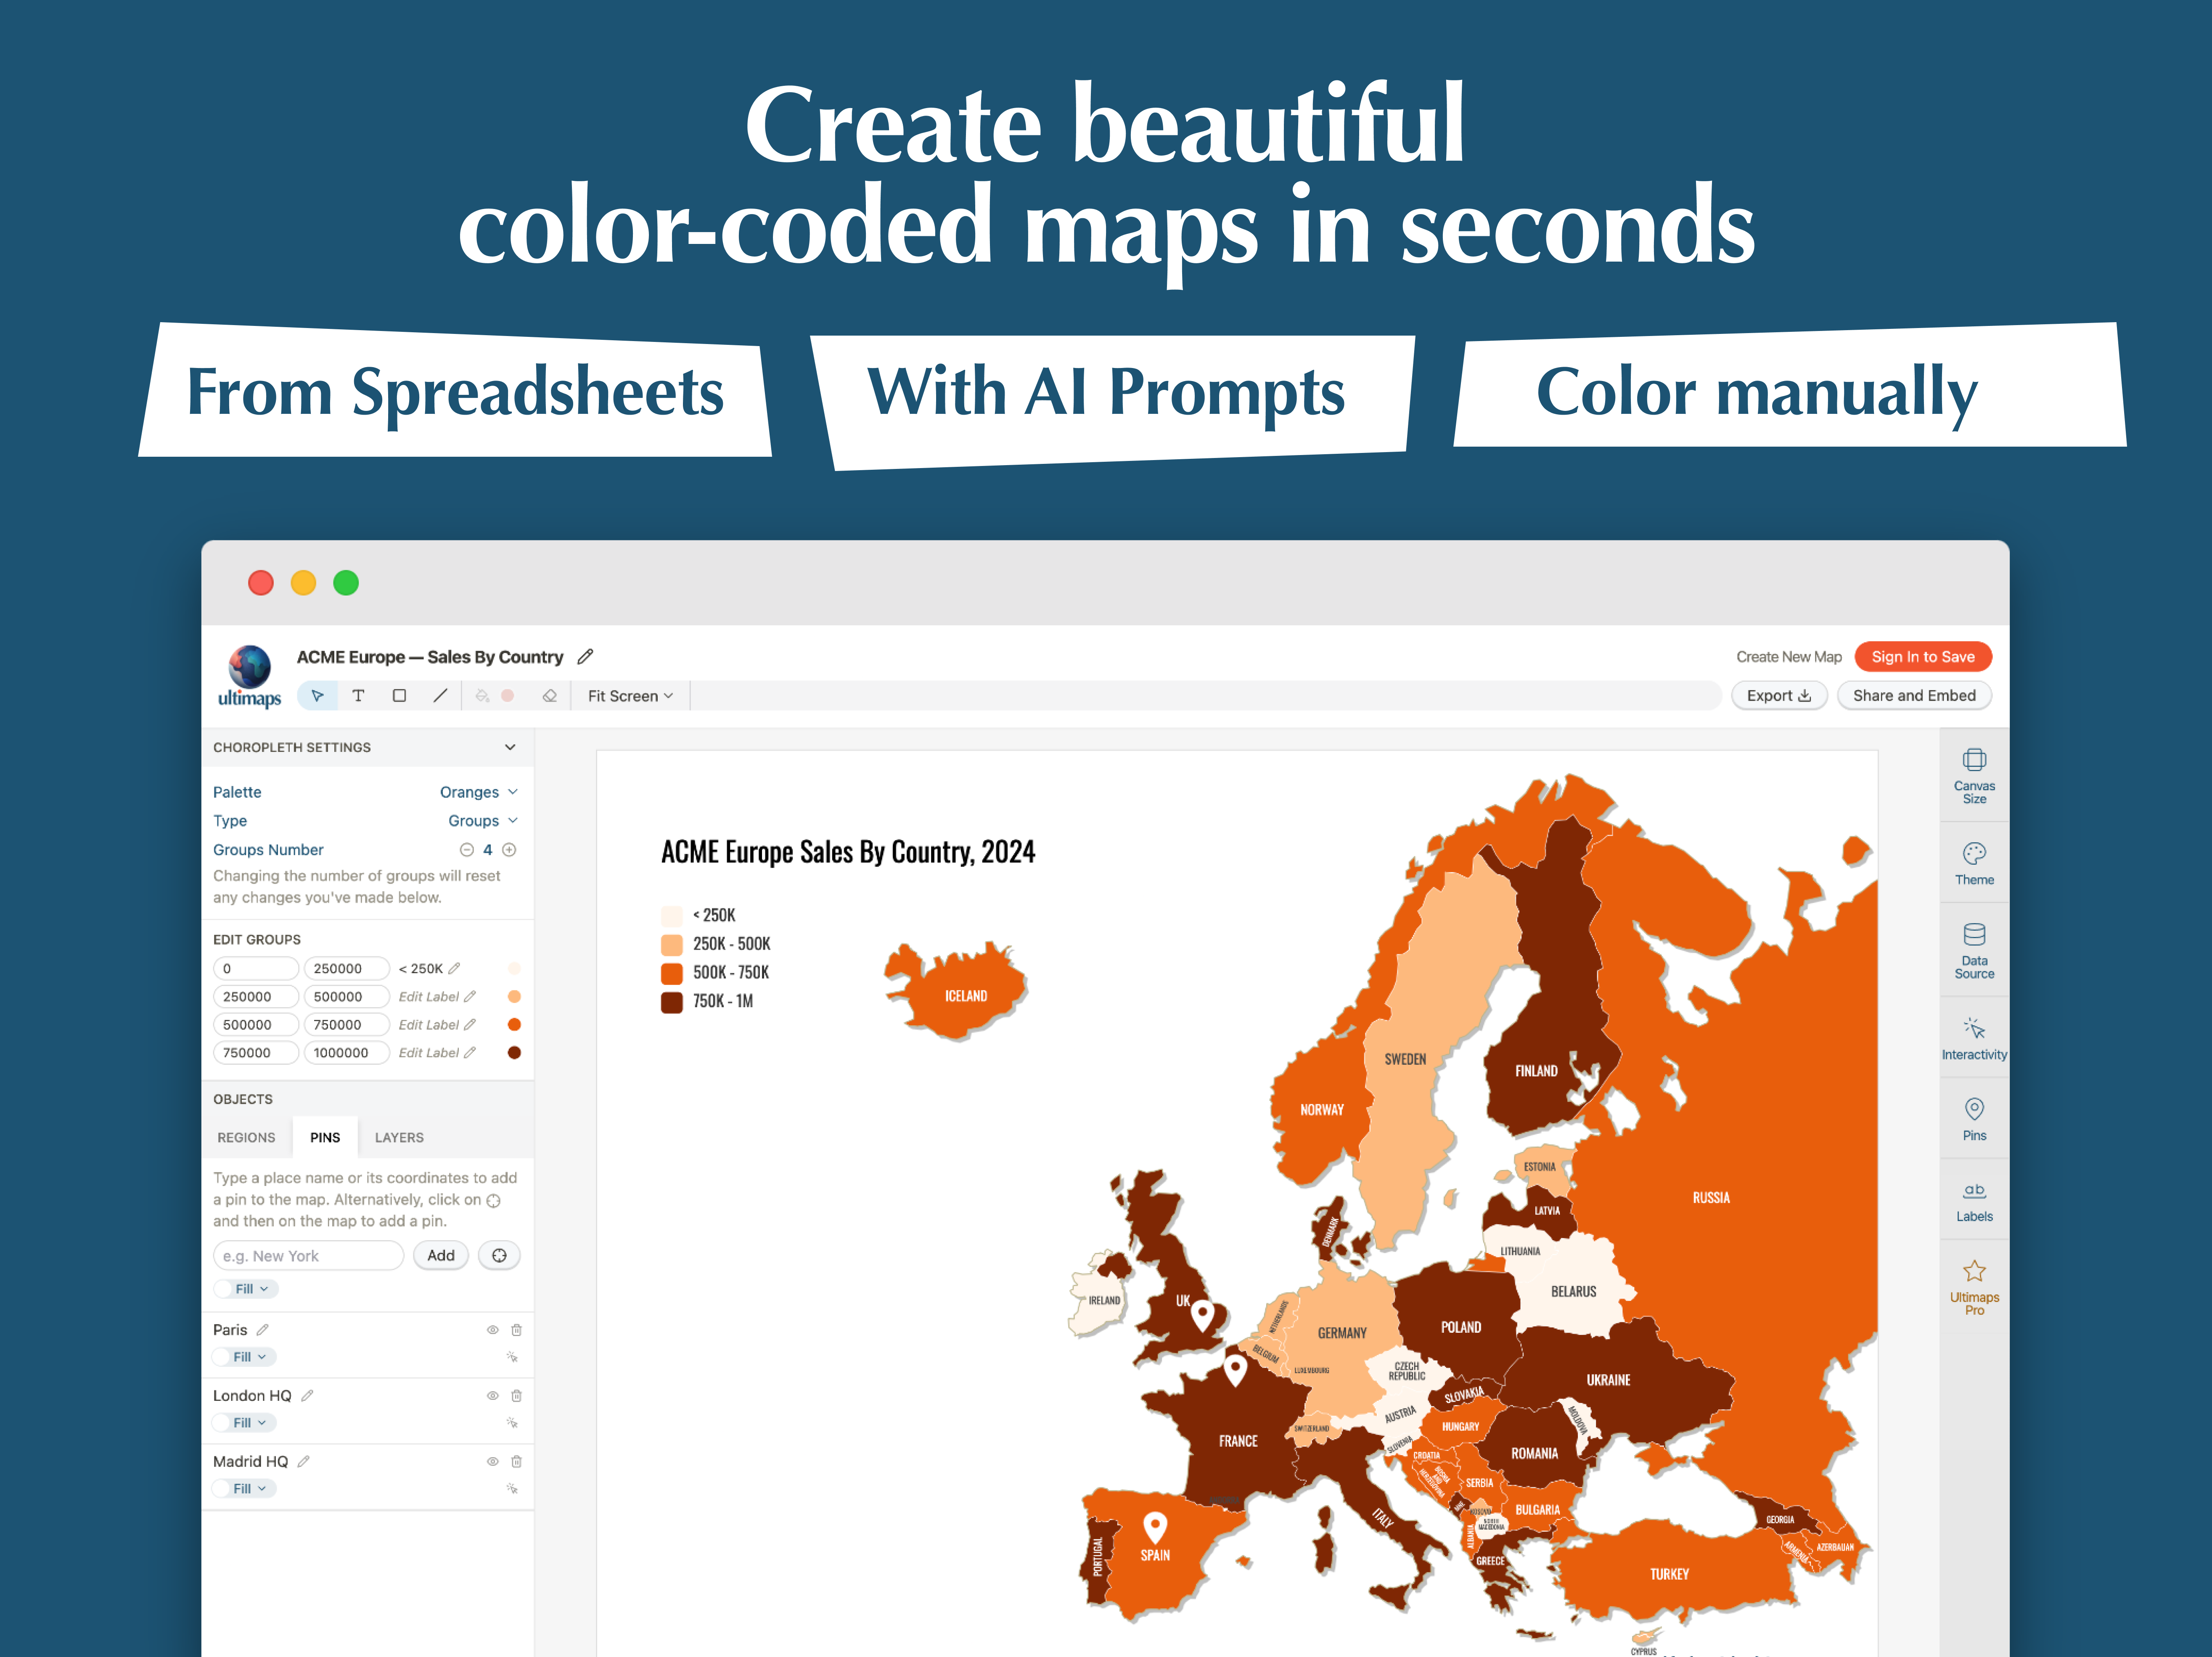Screen dimensions: 2212x1657
Task: Toggle Madrid HQ pin visibility eye
Action: (492, 1461)
